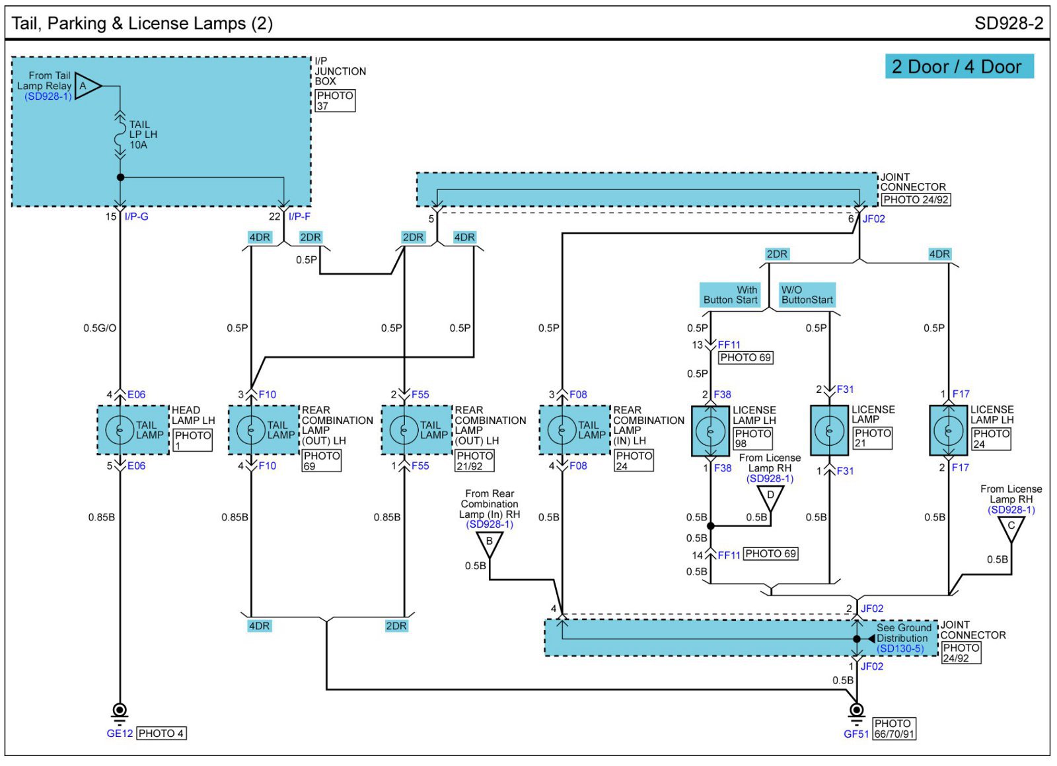Open the SD130-5 Ground Distribution link
The width and height of the screenshot is (1057, 766).
point(900,648)
